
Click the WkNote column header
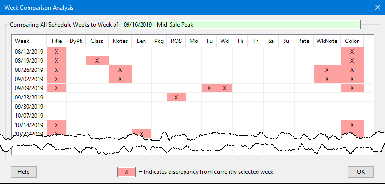(x=327, y=41)
